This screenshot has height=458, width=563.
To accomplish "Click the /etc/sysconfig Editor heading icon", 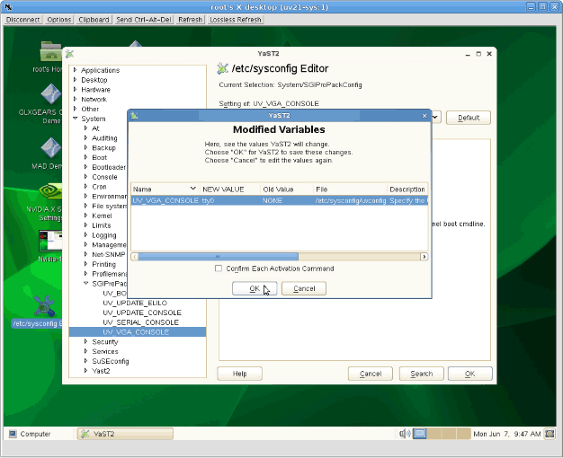I will pyautogui.click(x=223, y=68).
